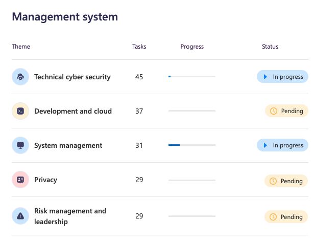Screen dimensions: 314x241
Task: Click clock icon in Development and cloud status
Action: [274, 111]
